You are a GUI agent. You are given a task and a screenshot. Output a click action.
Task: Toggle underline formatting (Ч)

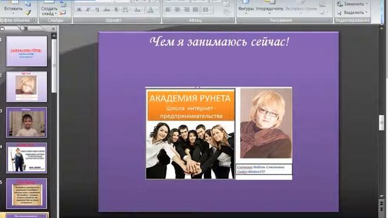coord(97,10)
